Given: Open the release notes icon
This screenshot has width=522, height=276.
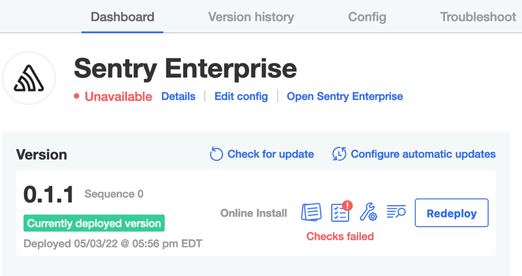Looking at the screenshot, I should (x=311, y=212).
